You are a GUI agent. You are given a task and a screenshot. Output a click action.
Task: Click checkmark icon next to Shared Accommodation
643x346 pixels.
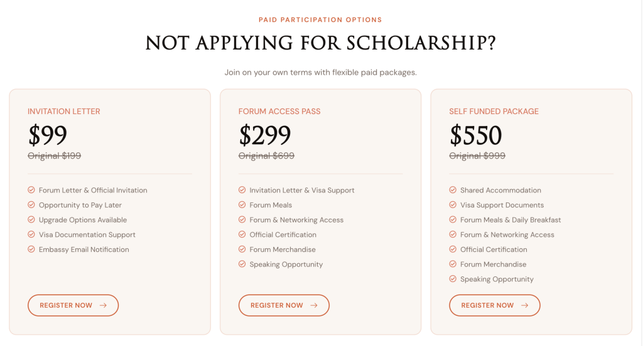[453, 190]
